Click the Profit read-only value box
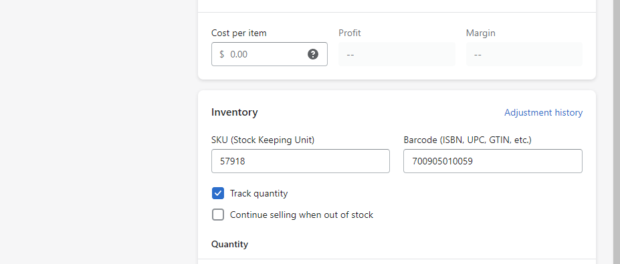 tap(397, 54)
